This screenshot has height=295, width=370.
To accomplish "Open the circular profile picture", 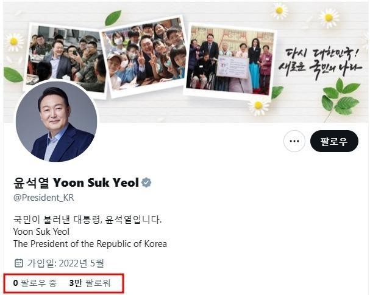I will coord(57,122).
